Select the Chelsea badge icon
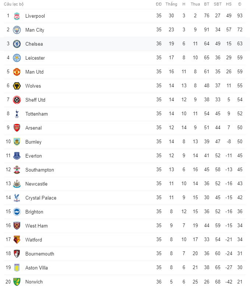250x289 pixels. click(x=17, y=44)
